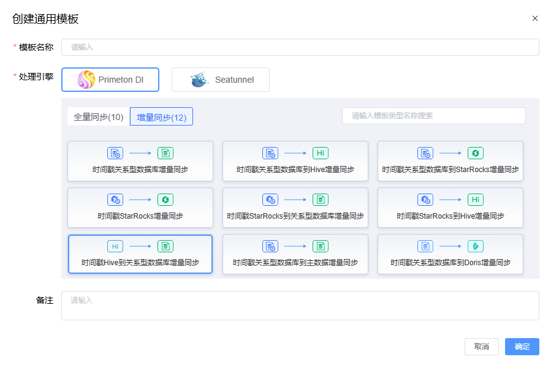Click Hive source icon in 时间戳Hive到关系型数据库增量同步
Screen dimensions: 551x373
click(x=115, y=246)
